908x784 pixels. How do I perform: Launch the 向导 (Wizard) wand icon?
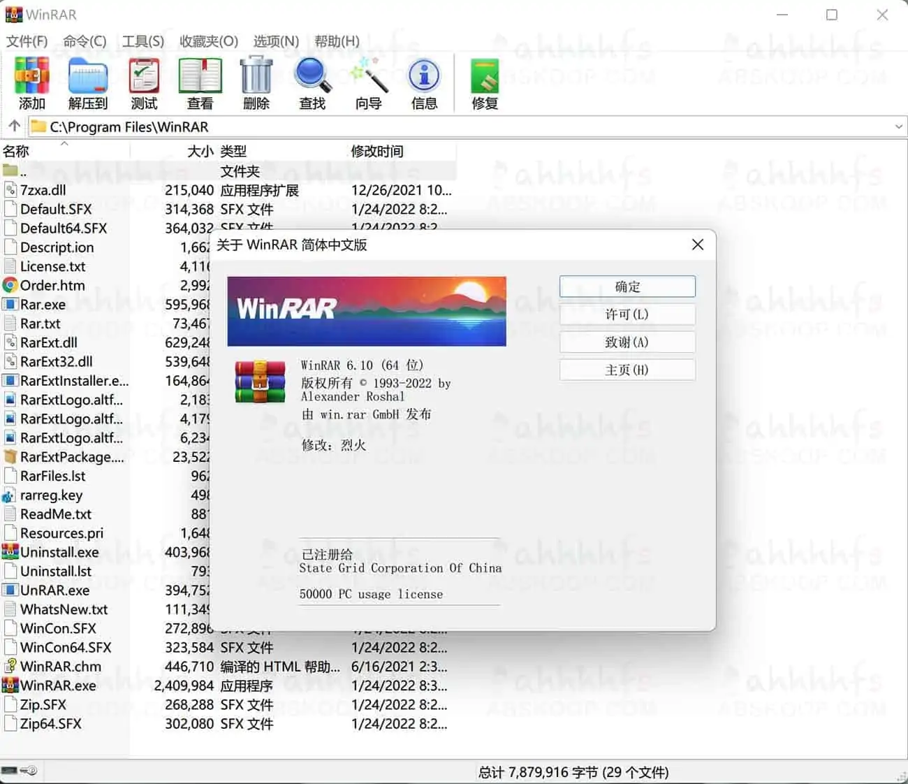[x=368, y=75]
